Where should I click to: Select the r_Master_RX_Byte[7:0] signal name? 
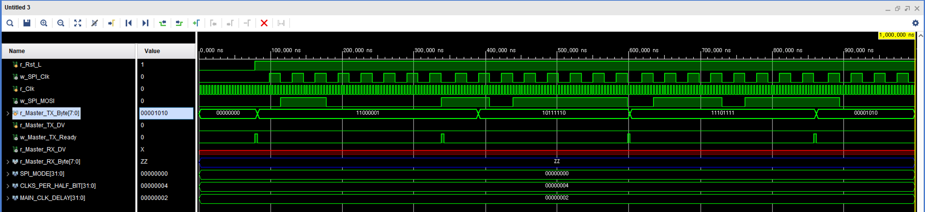pos(50,162)
